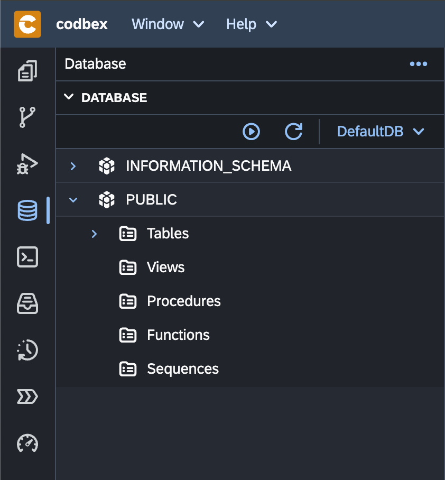
Task: Click the codbex brand name text
Action: [x=82, y=24]
